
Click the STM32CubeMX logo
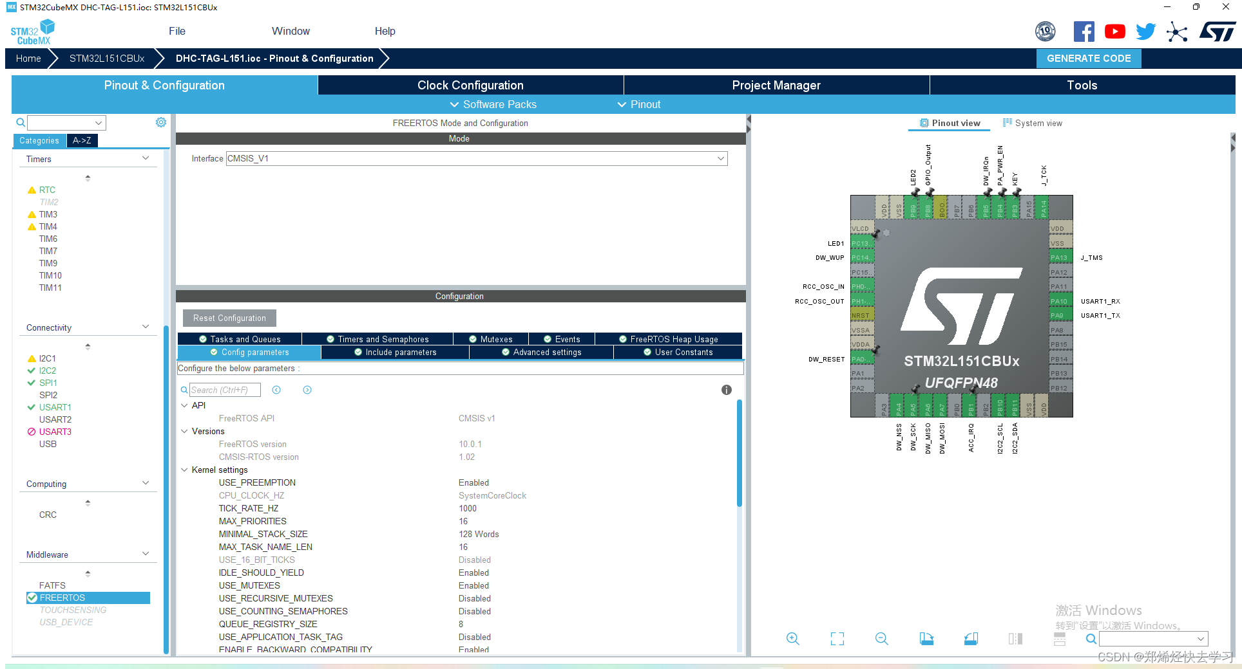(33, 32)
